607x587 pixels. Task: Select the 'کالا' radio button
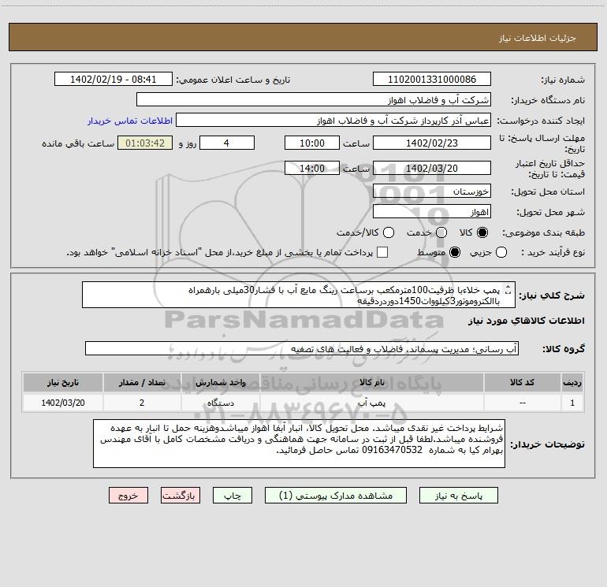(x=482, y=232)
